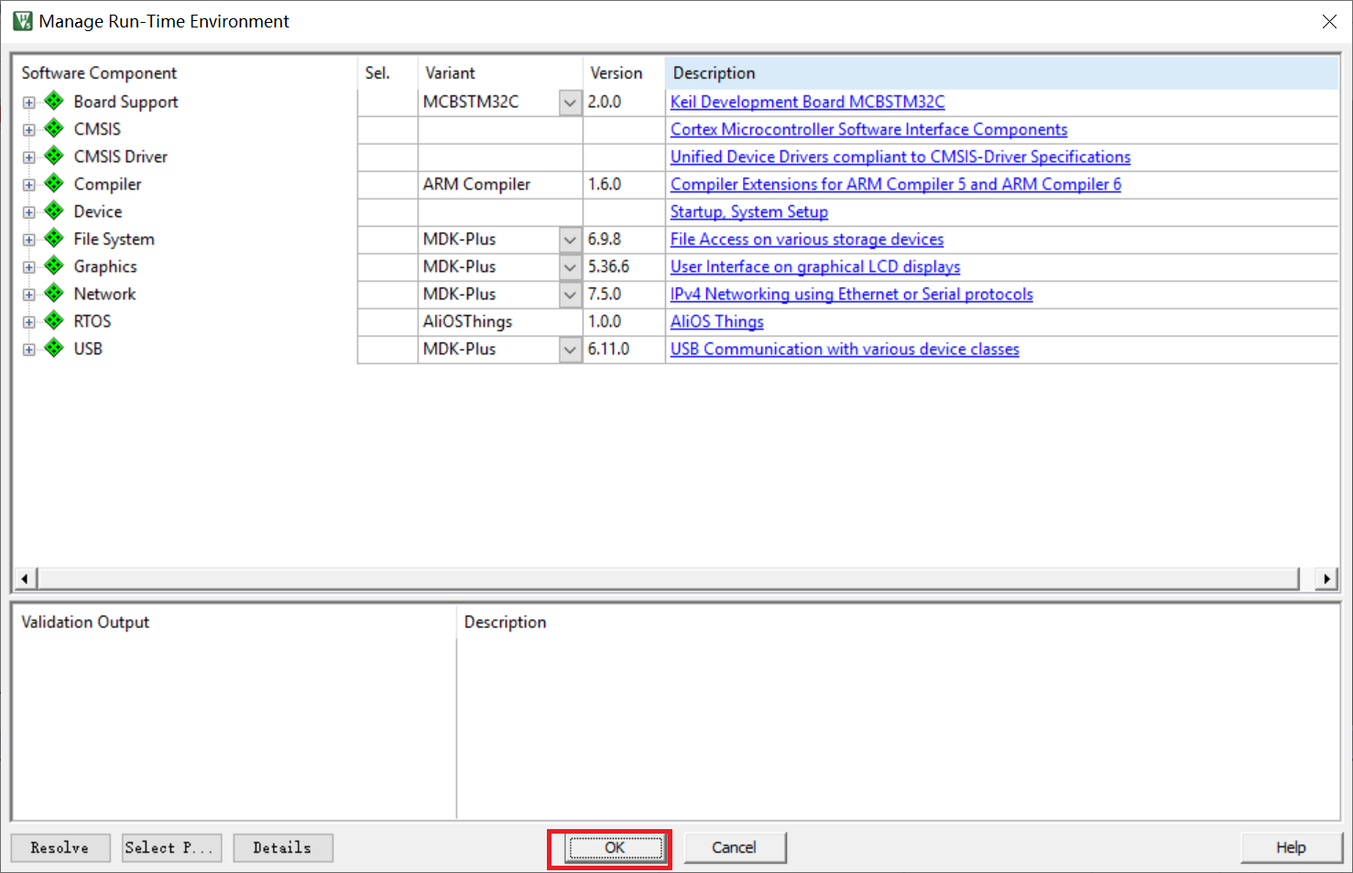Click the version 6.11.0 cell
Viewport: 1353px width, 873px height.
pyautogui.click(x=624, y=349)
